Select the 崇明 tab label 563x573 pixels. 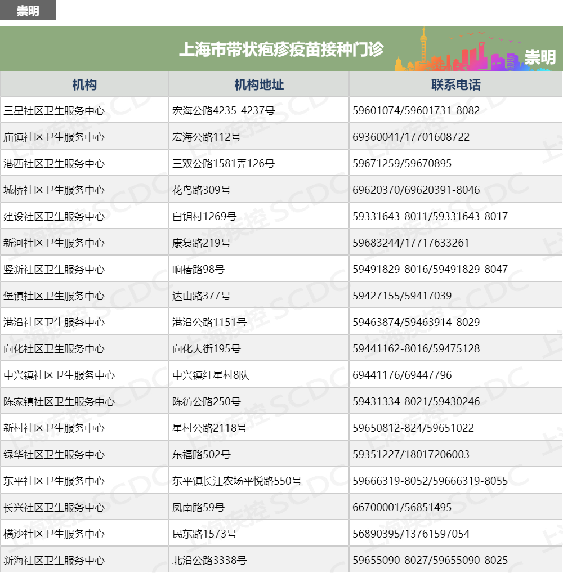[28, 10]
